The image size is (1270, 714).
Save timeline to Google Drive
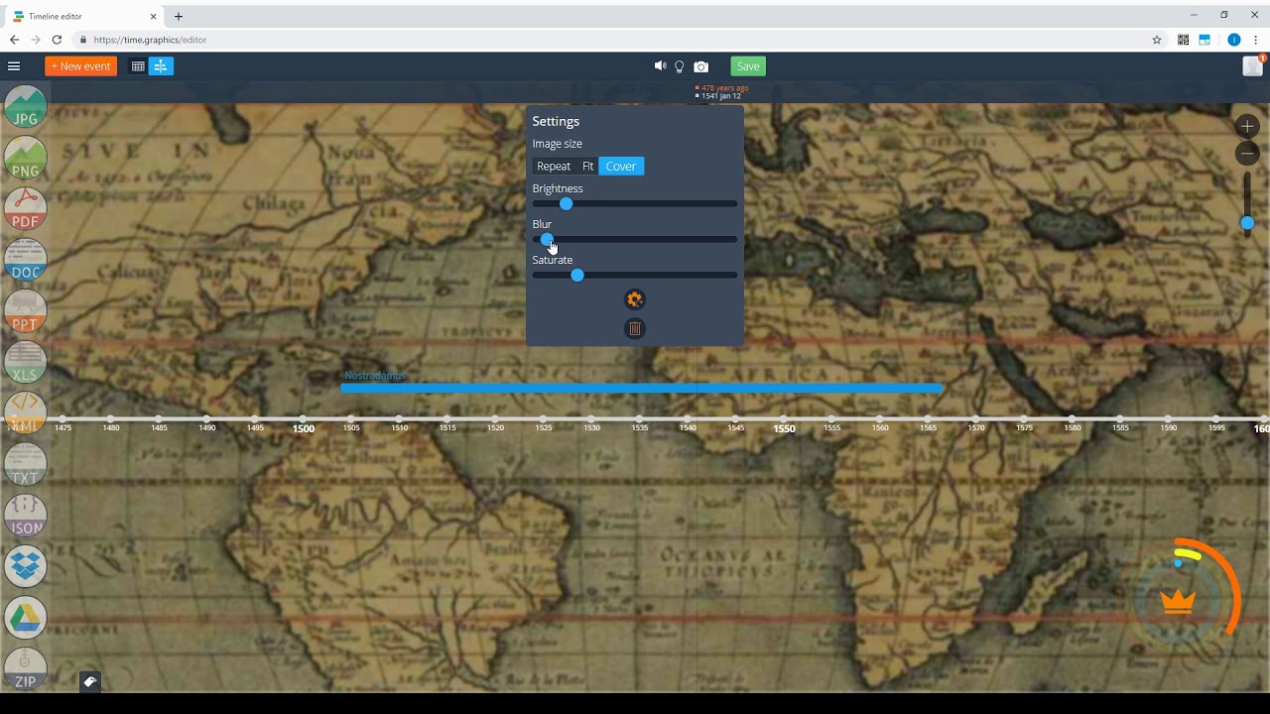point(26,618)
